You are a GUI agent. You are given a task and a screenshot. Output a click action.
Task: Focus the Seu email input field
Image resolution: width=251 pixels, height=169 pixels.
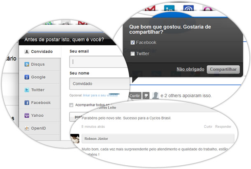point(99,62)
